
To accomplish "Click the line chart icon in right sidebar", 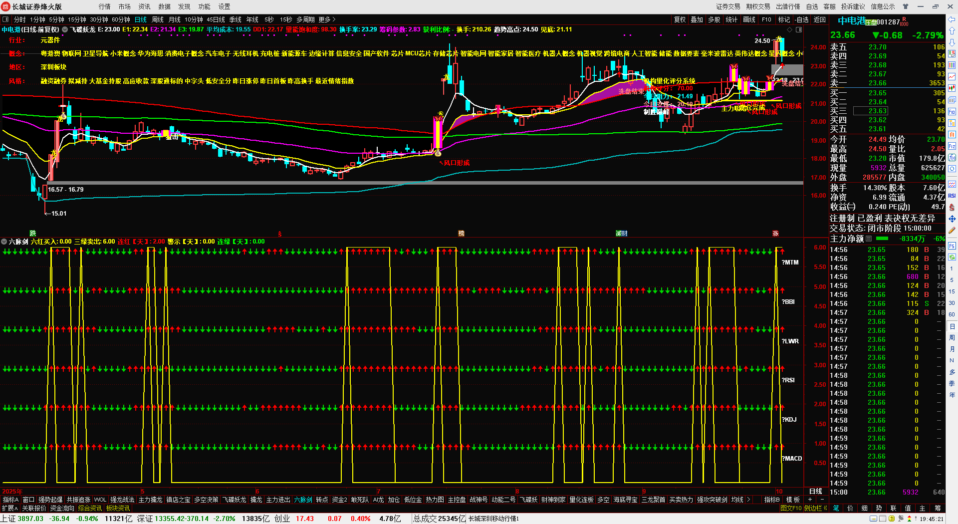I will click(x=952, y=76).
